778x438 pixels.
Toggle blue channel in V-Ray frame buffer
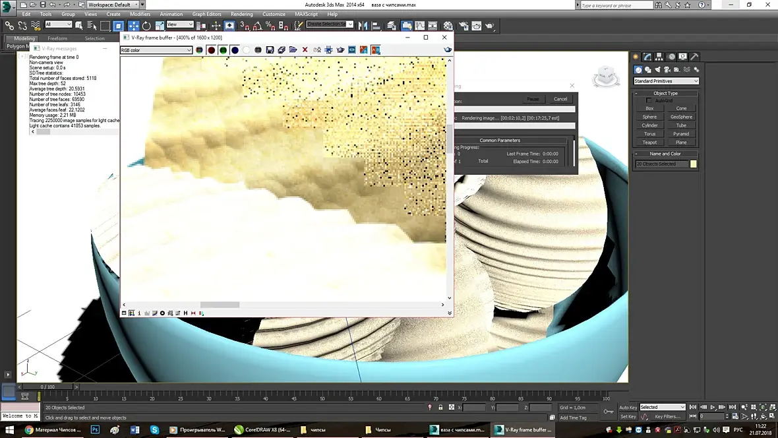tap(235, 50)
